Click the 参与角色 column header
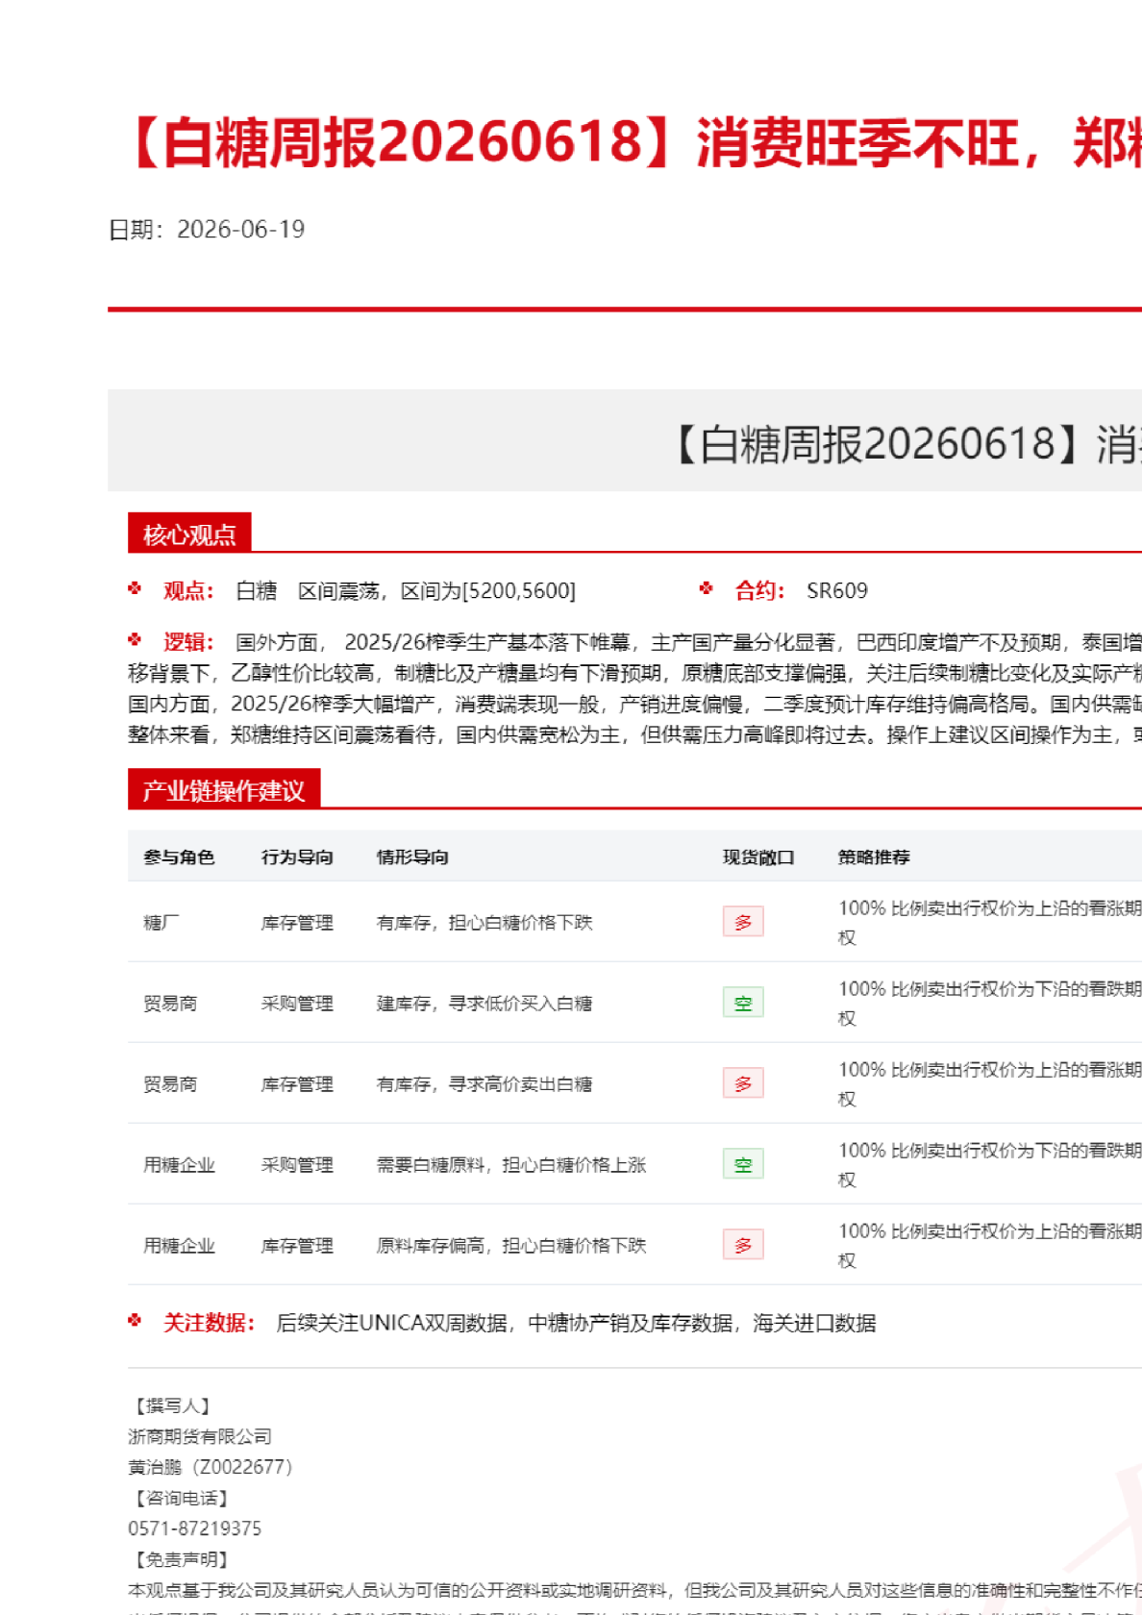 [179, 857]
